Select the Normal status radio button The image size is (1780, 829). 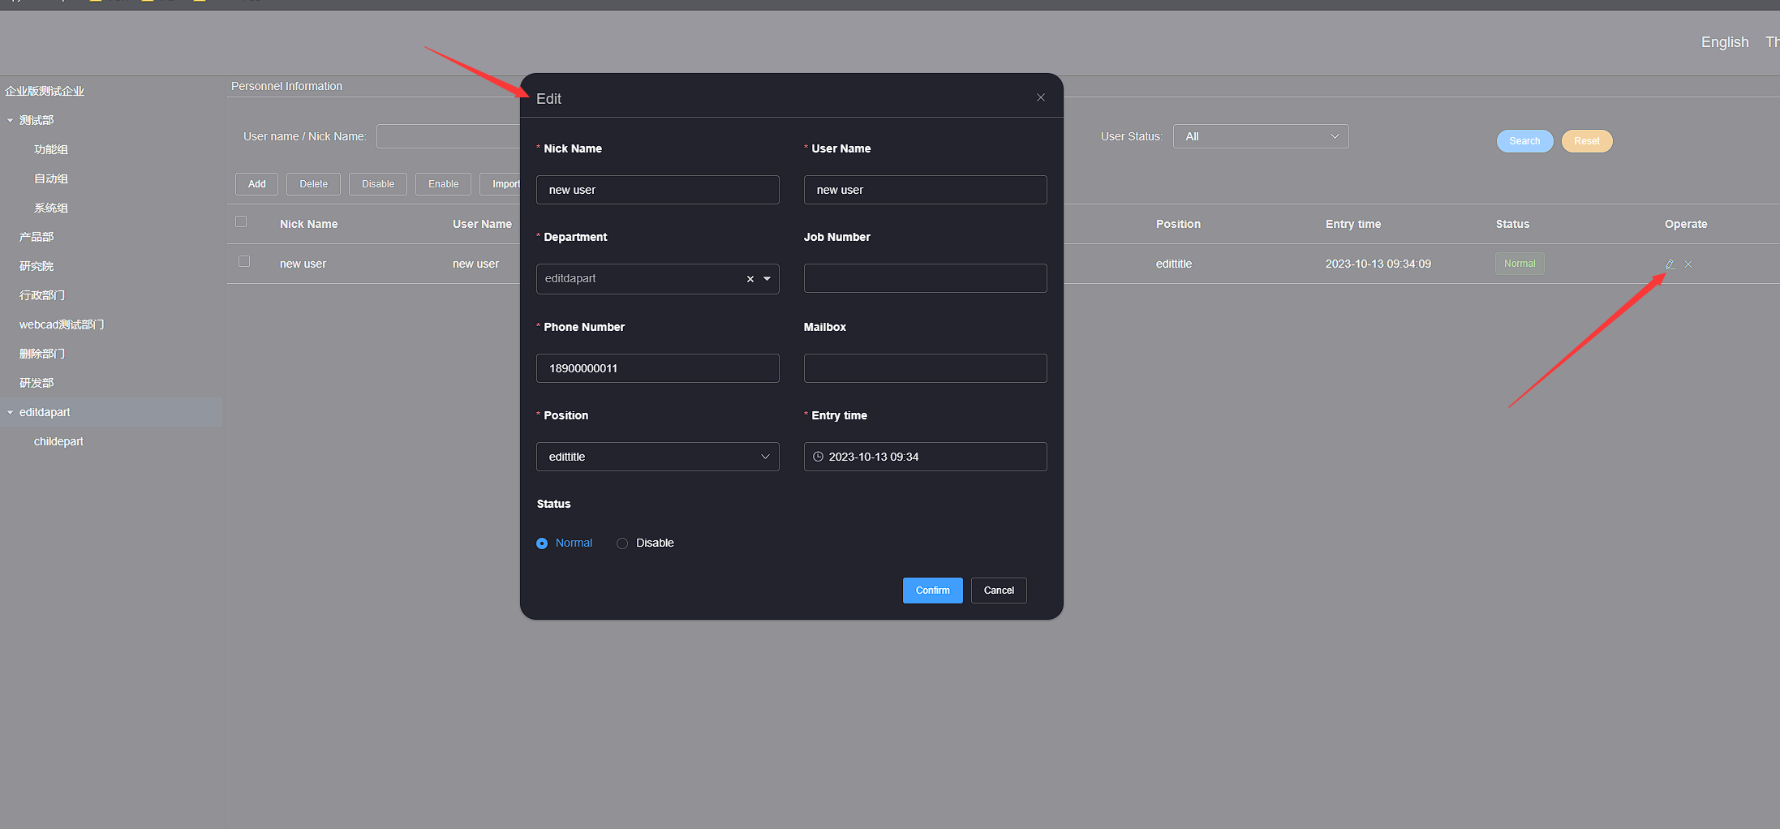tap(542, 543)
